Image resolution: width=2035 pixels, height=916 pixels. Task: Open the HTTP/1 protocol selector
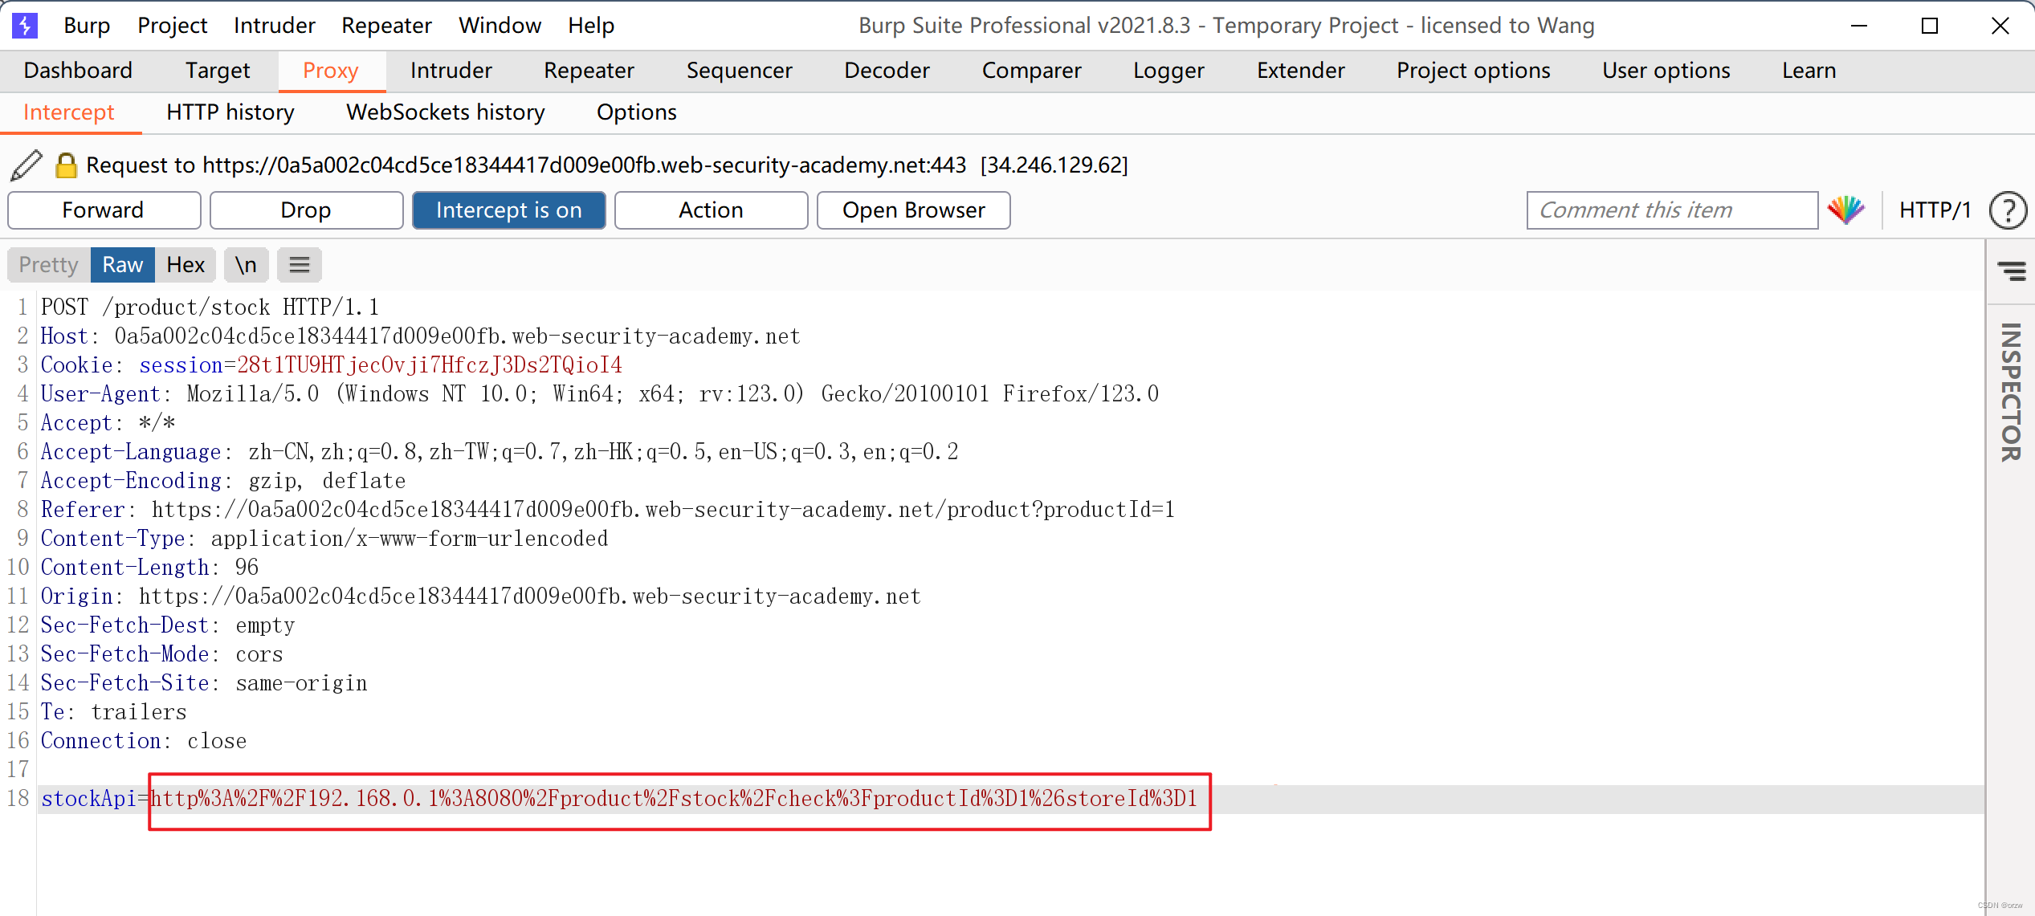click(x=1935, y=210)
